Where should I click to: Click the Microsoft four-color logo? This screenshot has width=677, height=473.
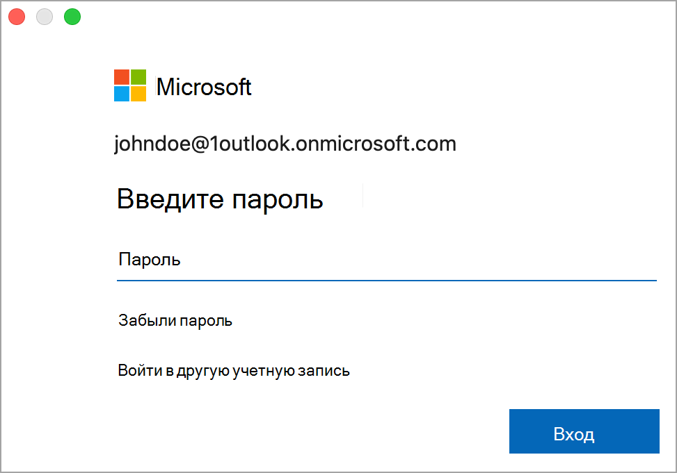coord(130,85)
